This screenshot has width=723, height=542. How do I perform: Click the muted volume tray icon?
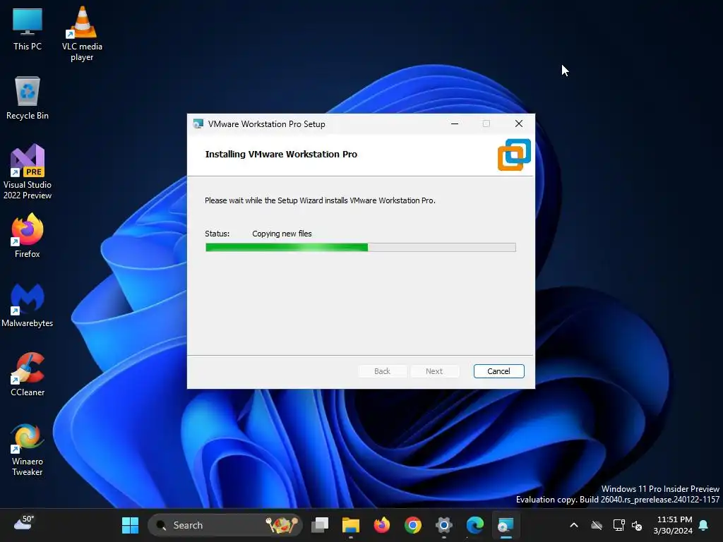point(637,525)
